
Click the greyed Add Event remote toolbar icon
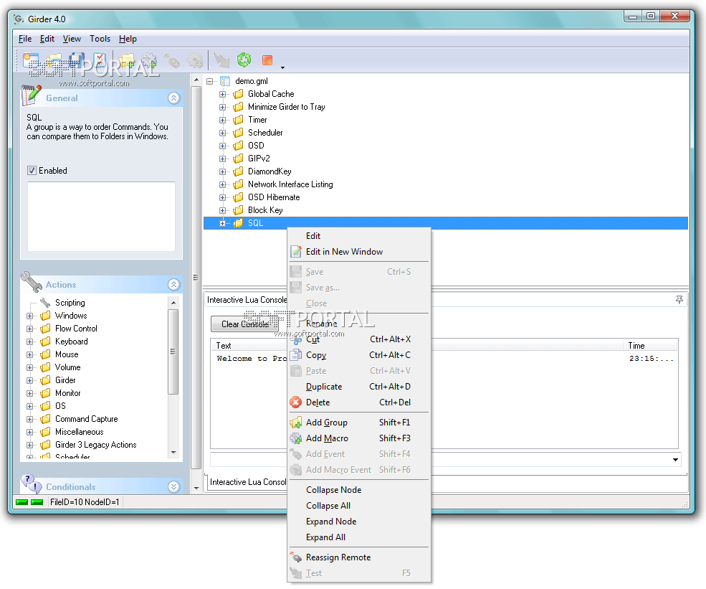coord(172,60)
